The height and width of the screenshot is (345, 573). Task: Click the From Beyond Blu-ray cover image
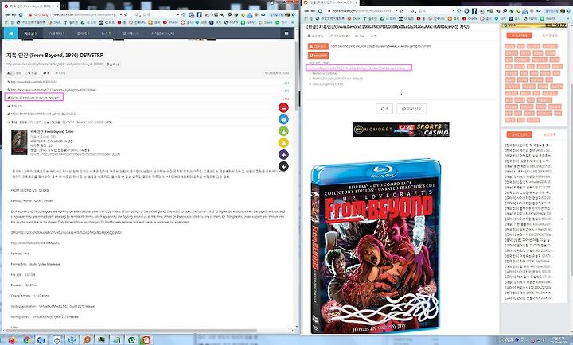376,246
